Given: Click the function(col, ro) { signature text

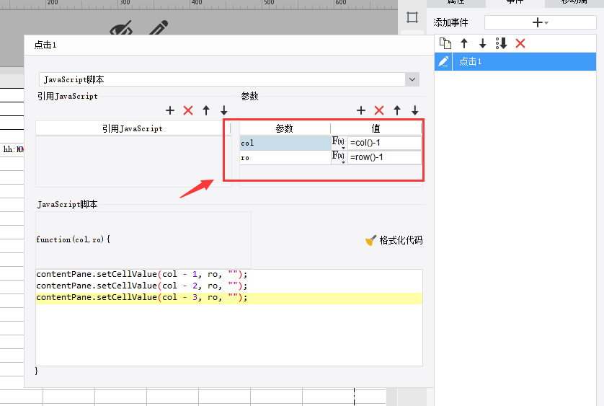Looking at the screenshot, I should pyautogui.click(x=74, y=239).
